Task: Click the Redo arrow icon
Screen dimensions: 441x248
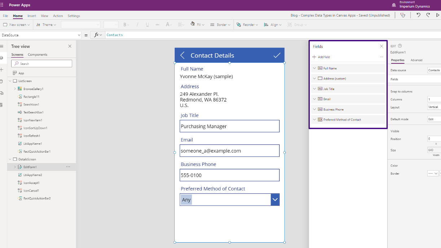Action: 428,15
